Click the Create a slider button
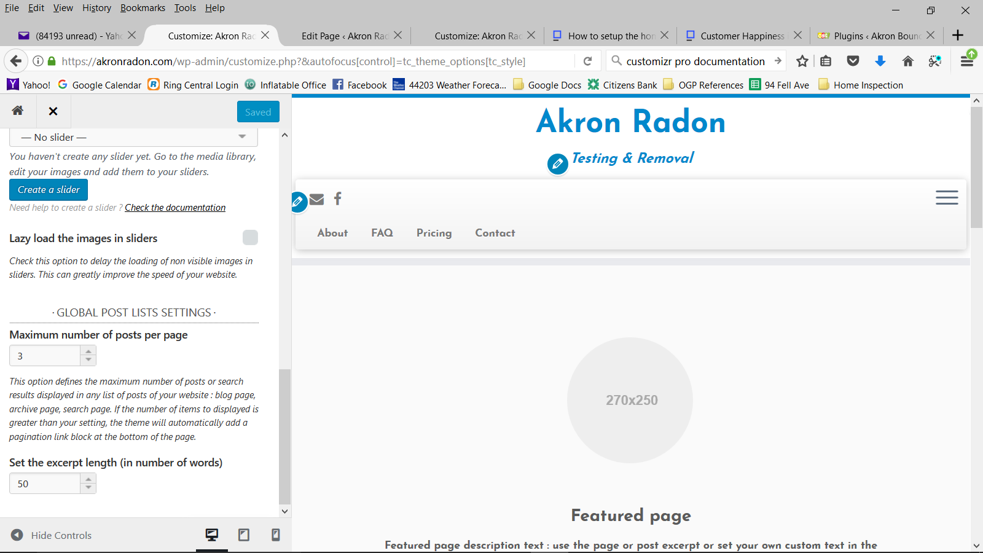This screenshot has height=553, width=983. [x=49, y=190]
